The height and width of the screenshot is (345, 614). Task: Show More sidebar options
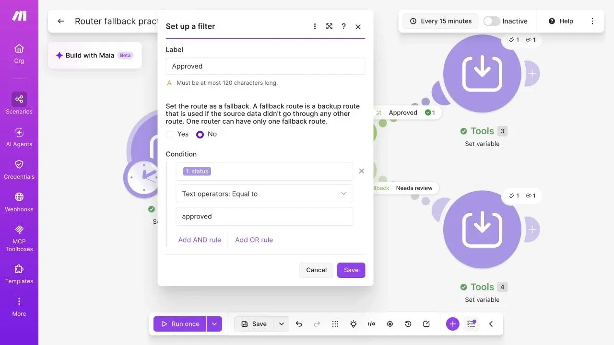pyautogui.click(x=19, y=307)
